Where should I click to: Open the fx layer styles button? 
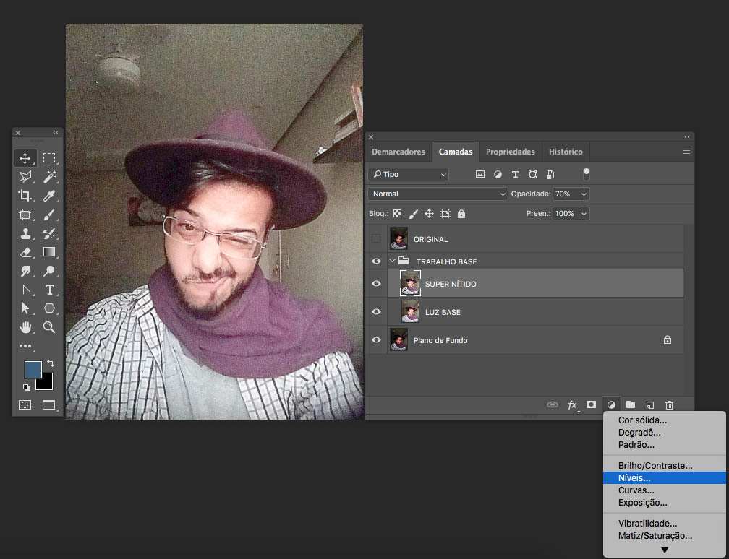click(572, 405)
